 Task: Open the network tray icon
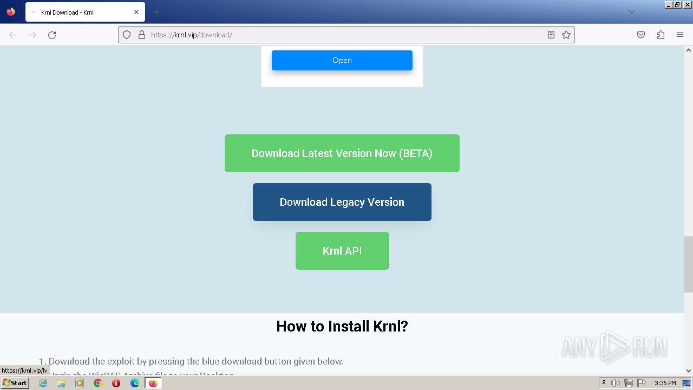click(x=629, y=383)
